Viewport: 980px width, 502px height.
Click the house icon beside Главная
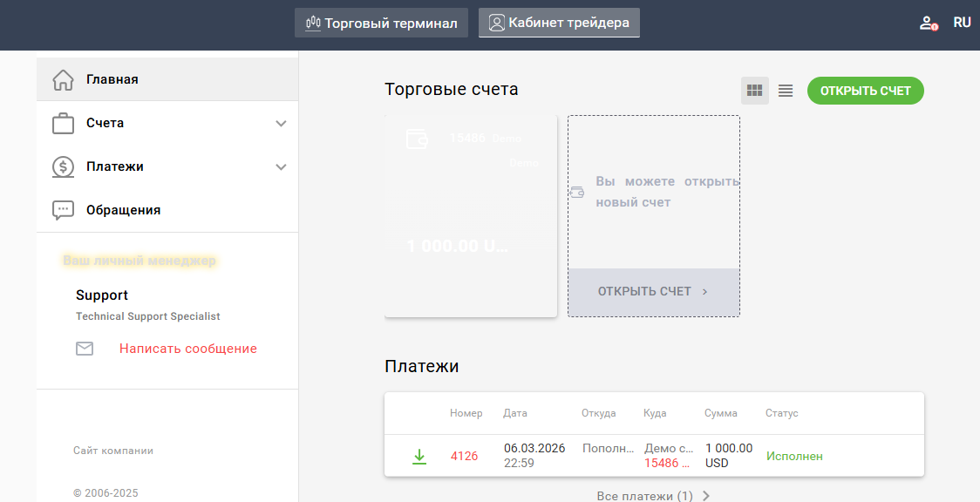[x=63, y=79]
